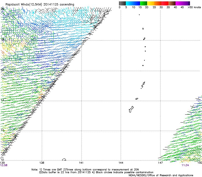Click the magenta 40-45 knots legend swatch
The image size is (202, 177).
click(179, 3)
